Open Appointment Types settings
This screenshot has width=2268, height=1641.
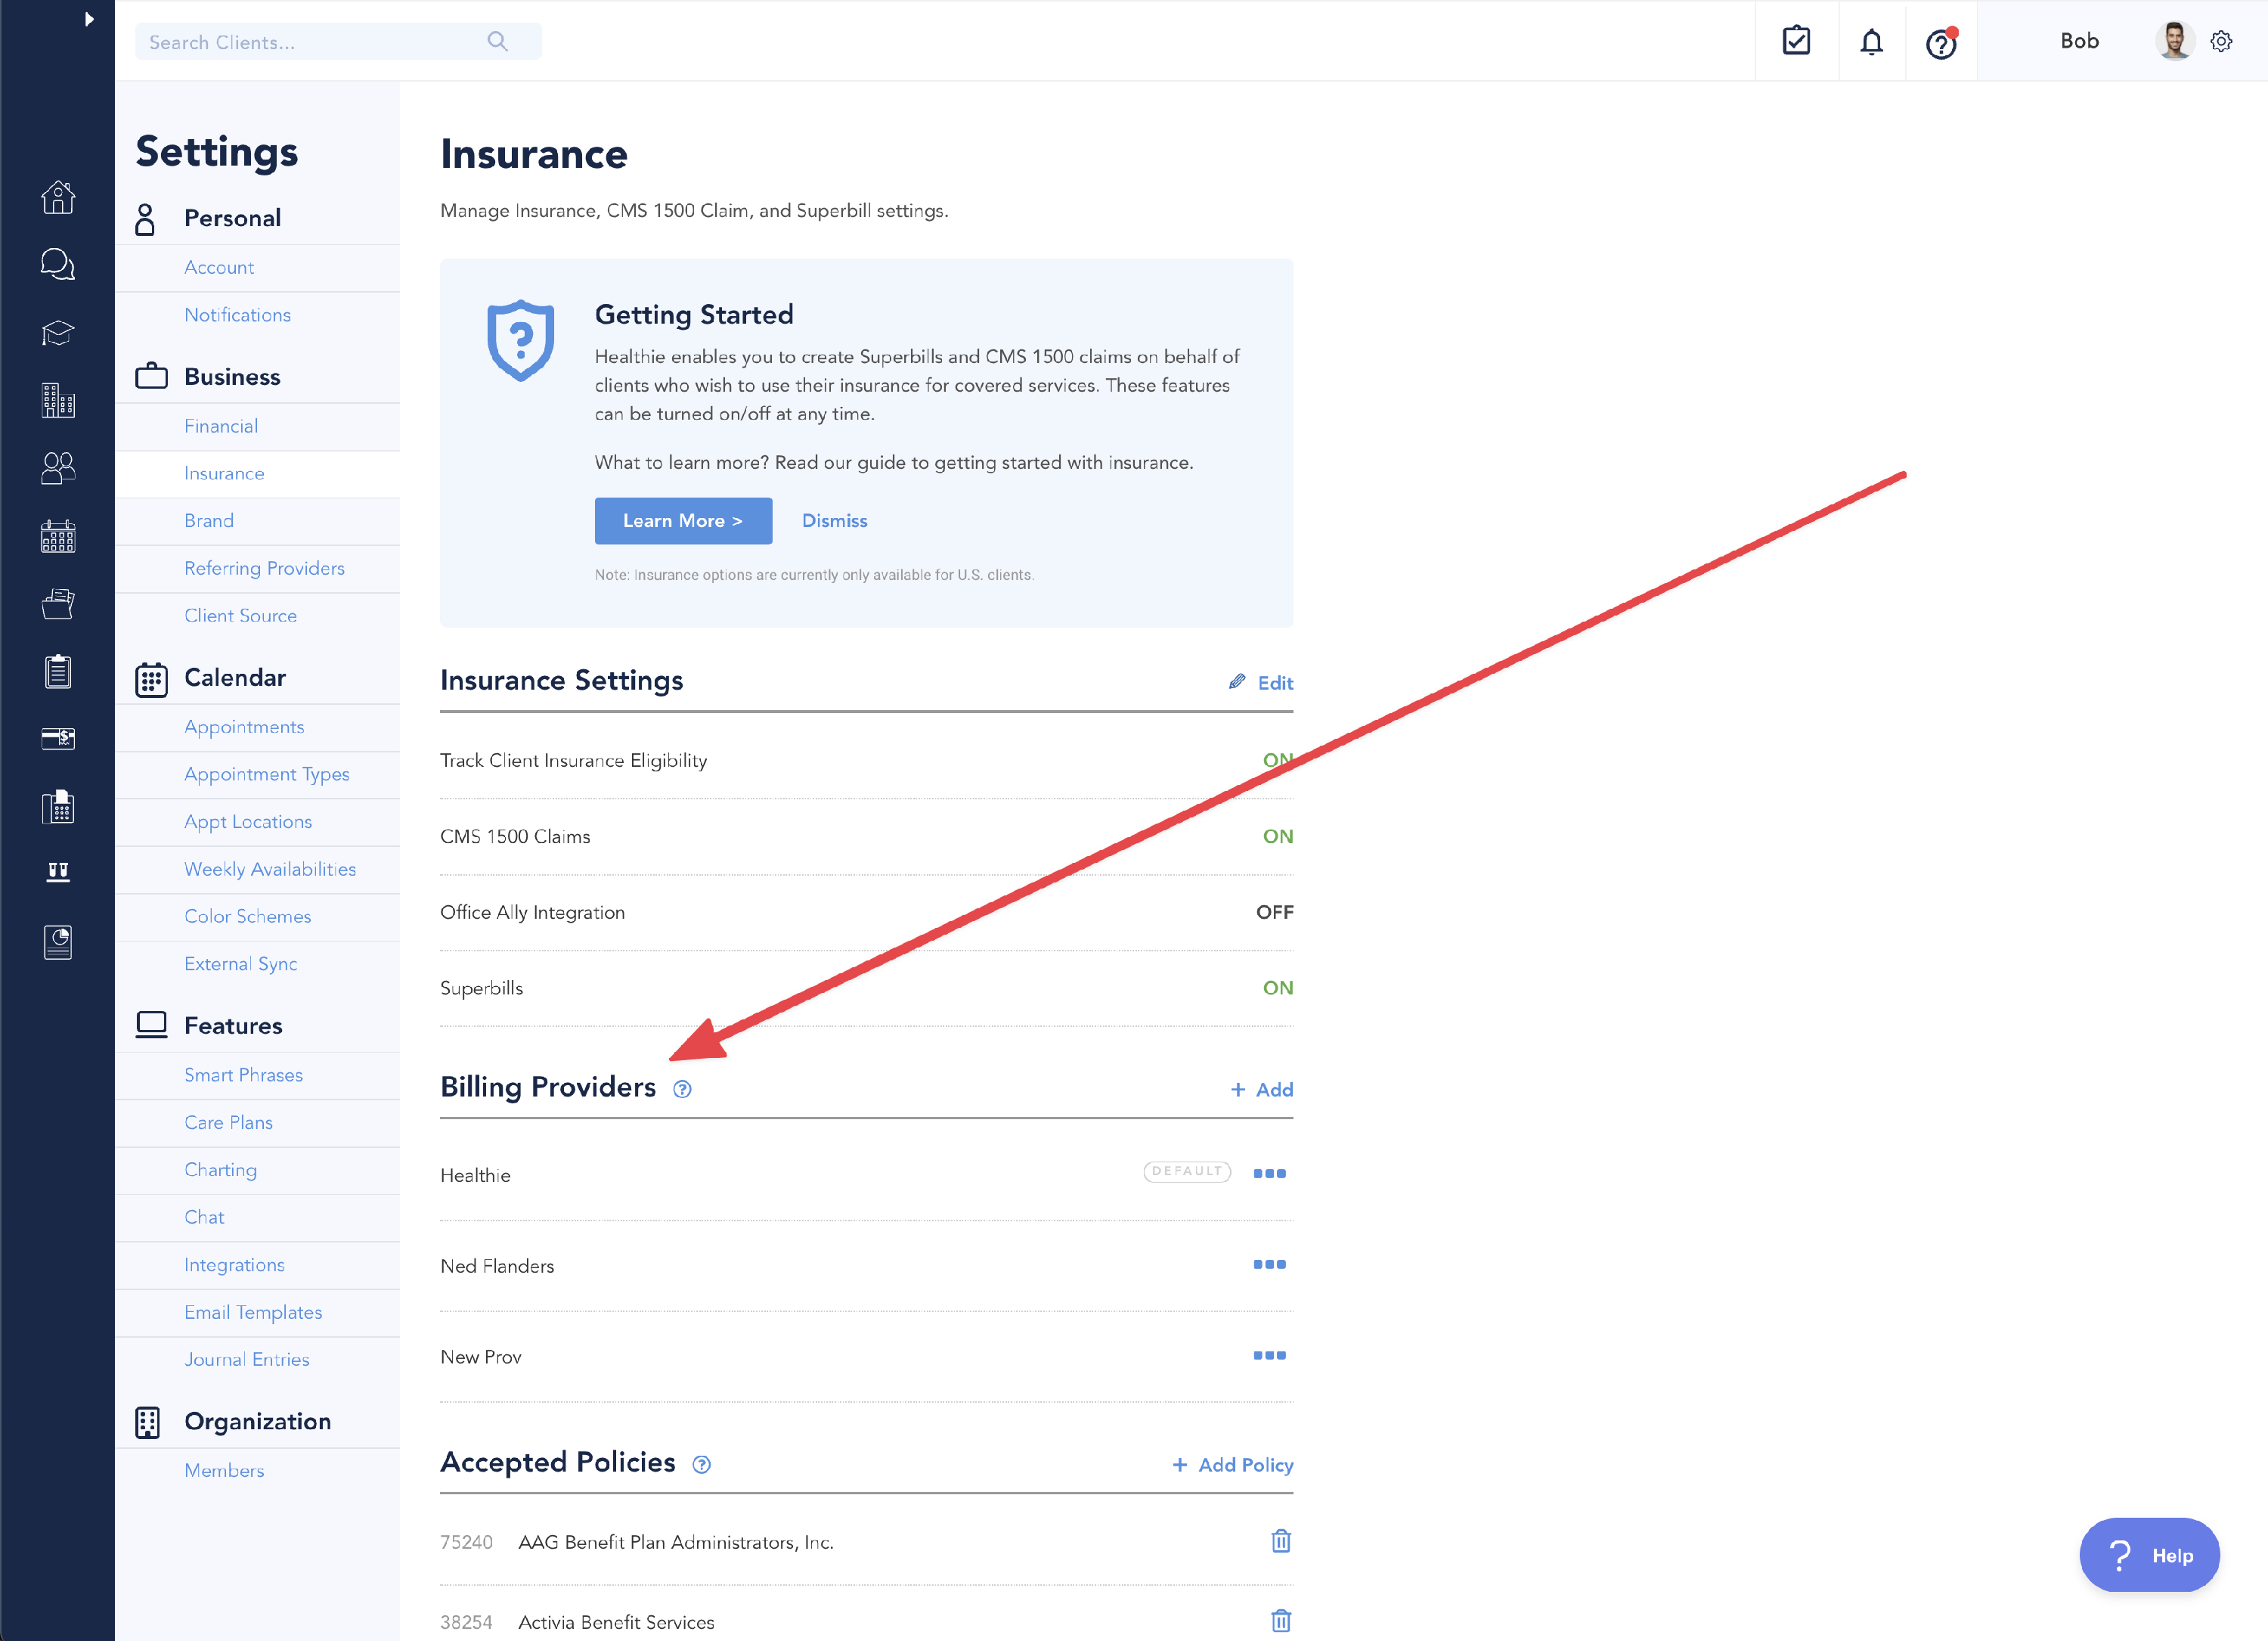[267, 774]
